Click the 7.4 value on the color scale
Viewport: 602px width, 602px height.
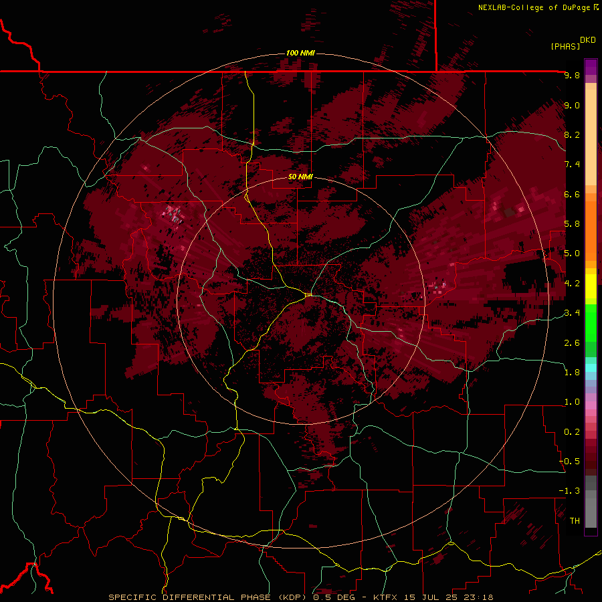pos(572,165)
